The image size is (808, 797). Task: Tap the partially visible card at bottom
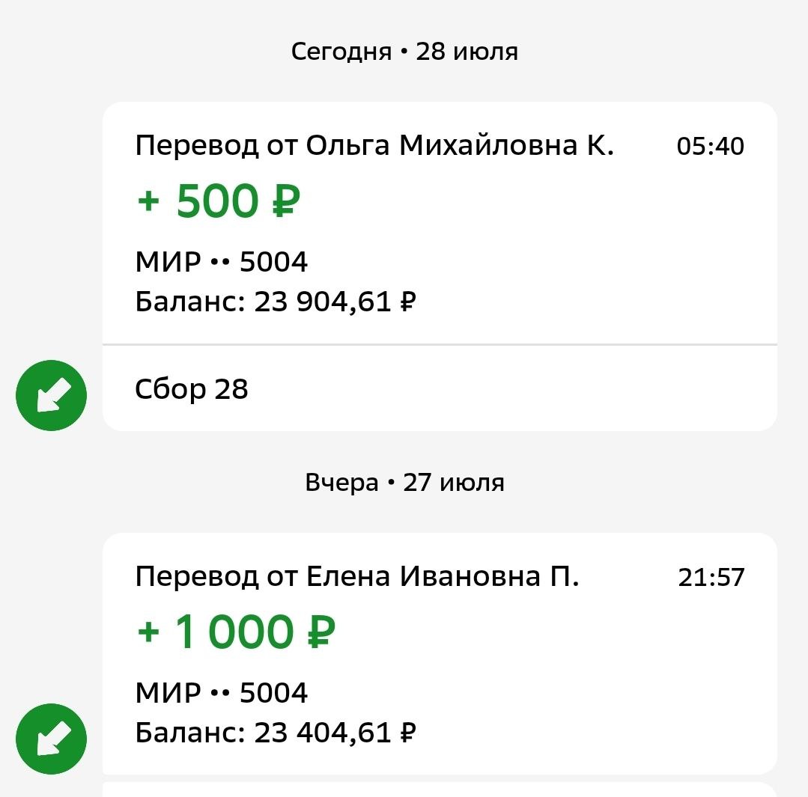(440, 790)
